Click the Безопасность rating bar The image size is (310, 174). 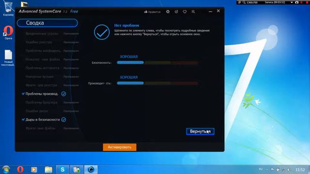click(157, 62)
